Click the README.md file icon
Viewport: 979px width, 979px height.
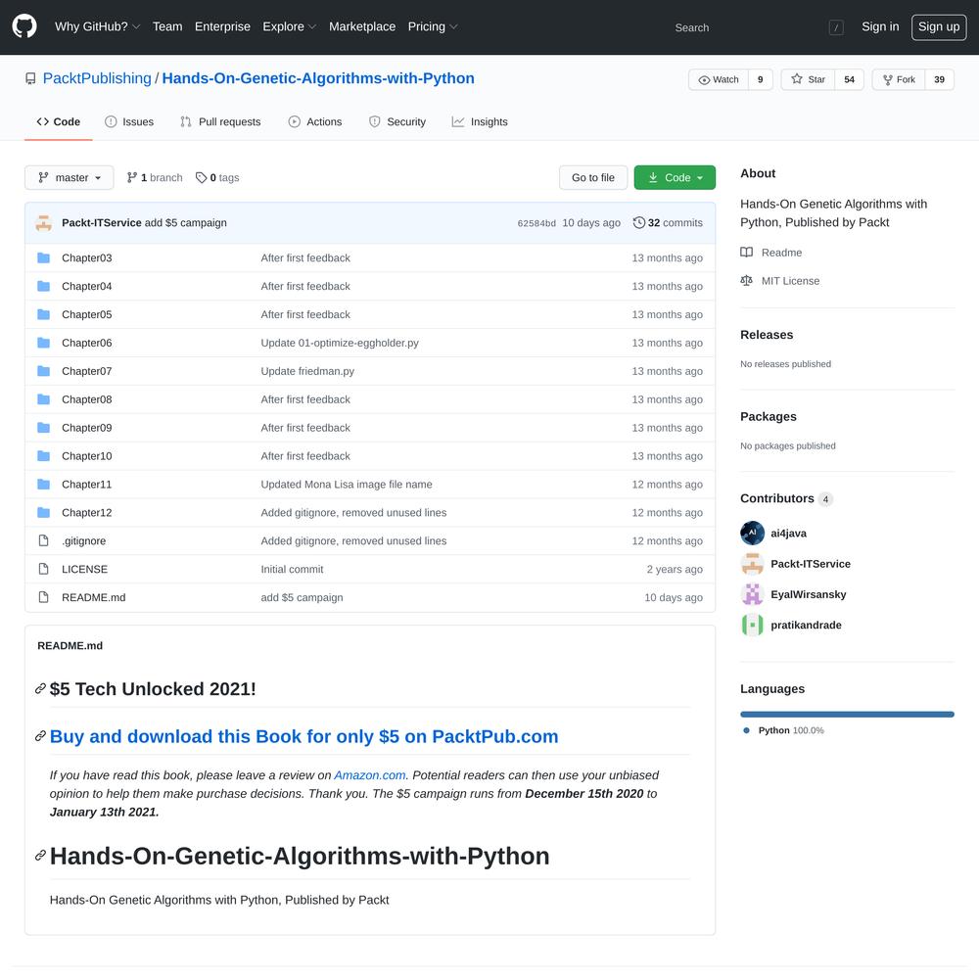[44, 597]
